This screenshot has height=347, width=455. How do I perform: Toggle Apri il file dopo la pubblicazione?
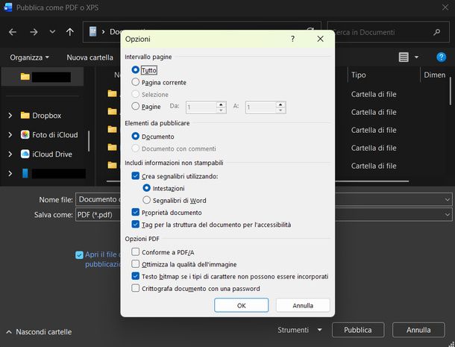(79, 255)
